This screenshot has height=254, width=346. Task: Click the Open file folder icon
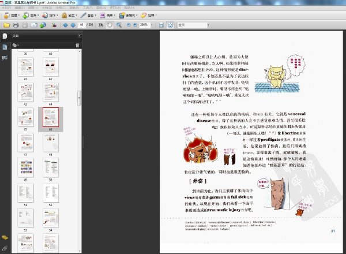coord(6,25)
